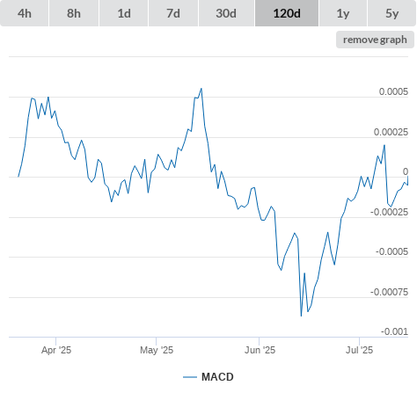Click the July MACD peak point
417x400 pixels.
point(384,145)
